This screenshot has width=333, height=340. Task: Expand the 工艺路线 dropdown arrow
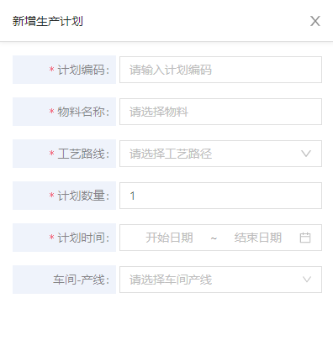306,154
